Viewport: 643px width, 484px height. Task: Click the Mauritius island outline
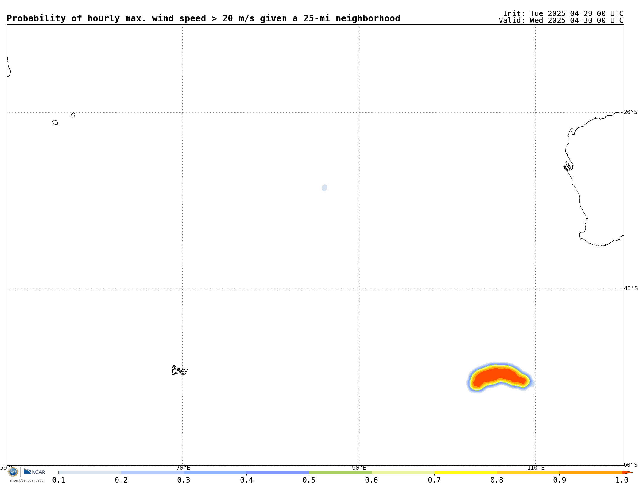tap(73, 115)
